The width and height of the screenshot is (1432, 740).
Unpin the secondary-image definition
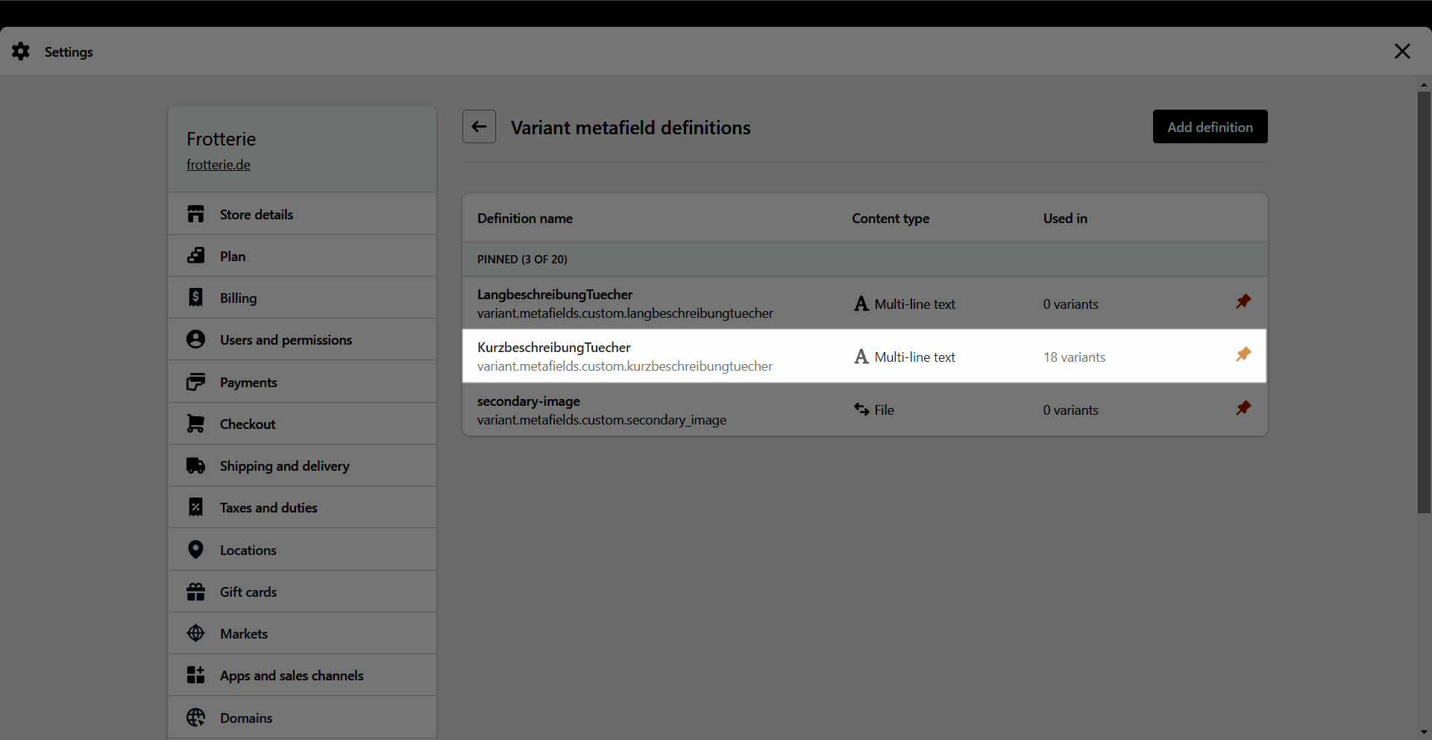(1243, 407)
